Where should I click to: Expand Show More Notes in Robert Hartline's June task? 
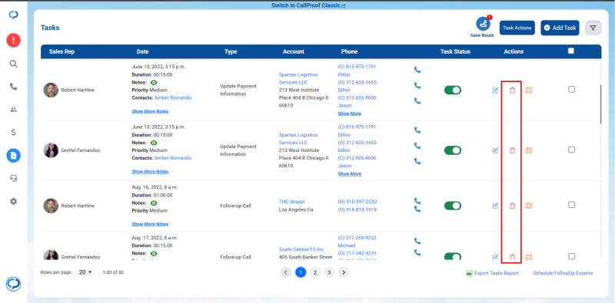point(150,111)
